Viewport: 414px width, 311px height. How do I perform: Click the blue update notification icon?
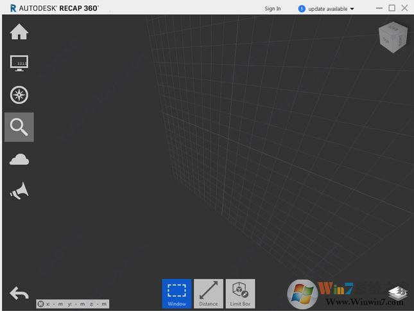[x=302, y=9]
